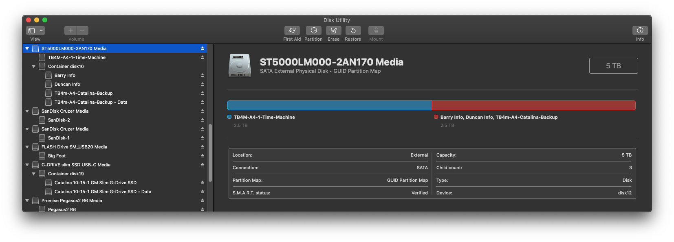Screen dimensions: 674x242
Task: Click the Erase toolbar icon
Action: (x=333, y=31)
